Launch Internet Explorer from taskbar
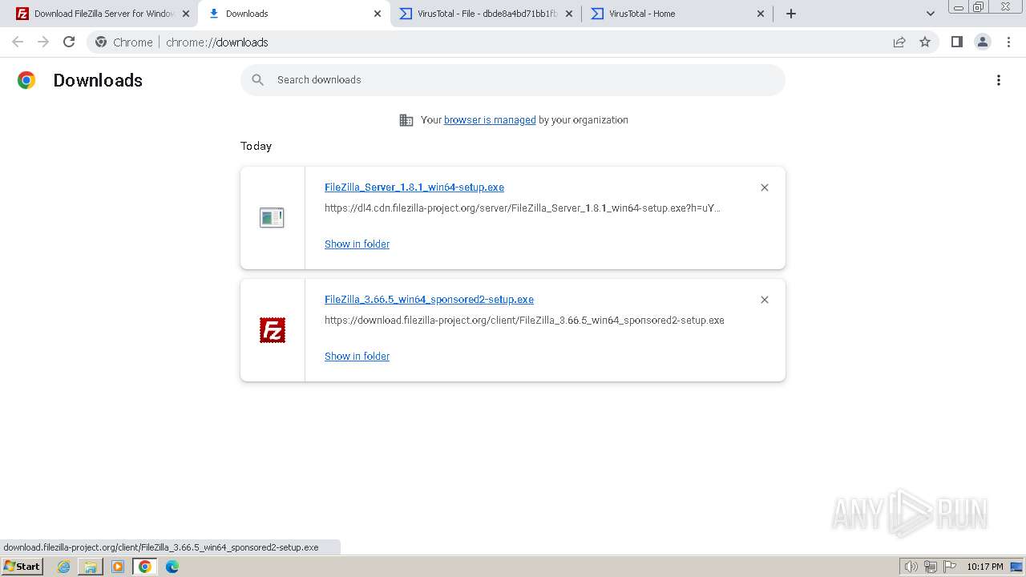This screenshot has height=577, width=1026. pyautogui.click(x=64, y=567)
